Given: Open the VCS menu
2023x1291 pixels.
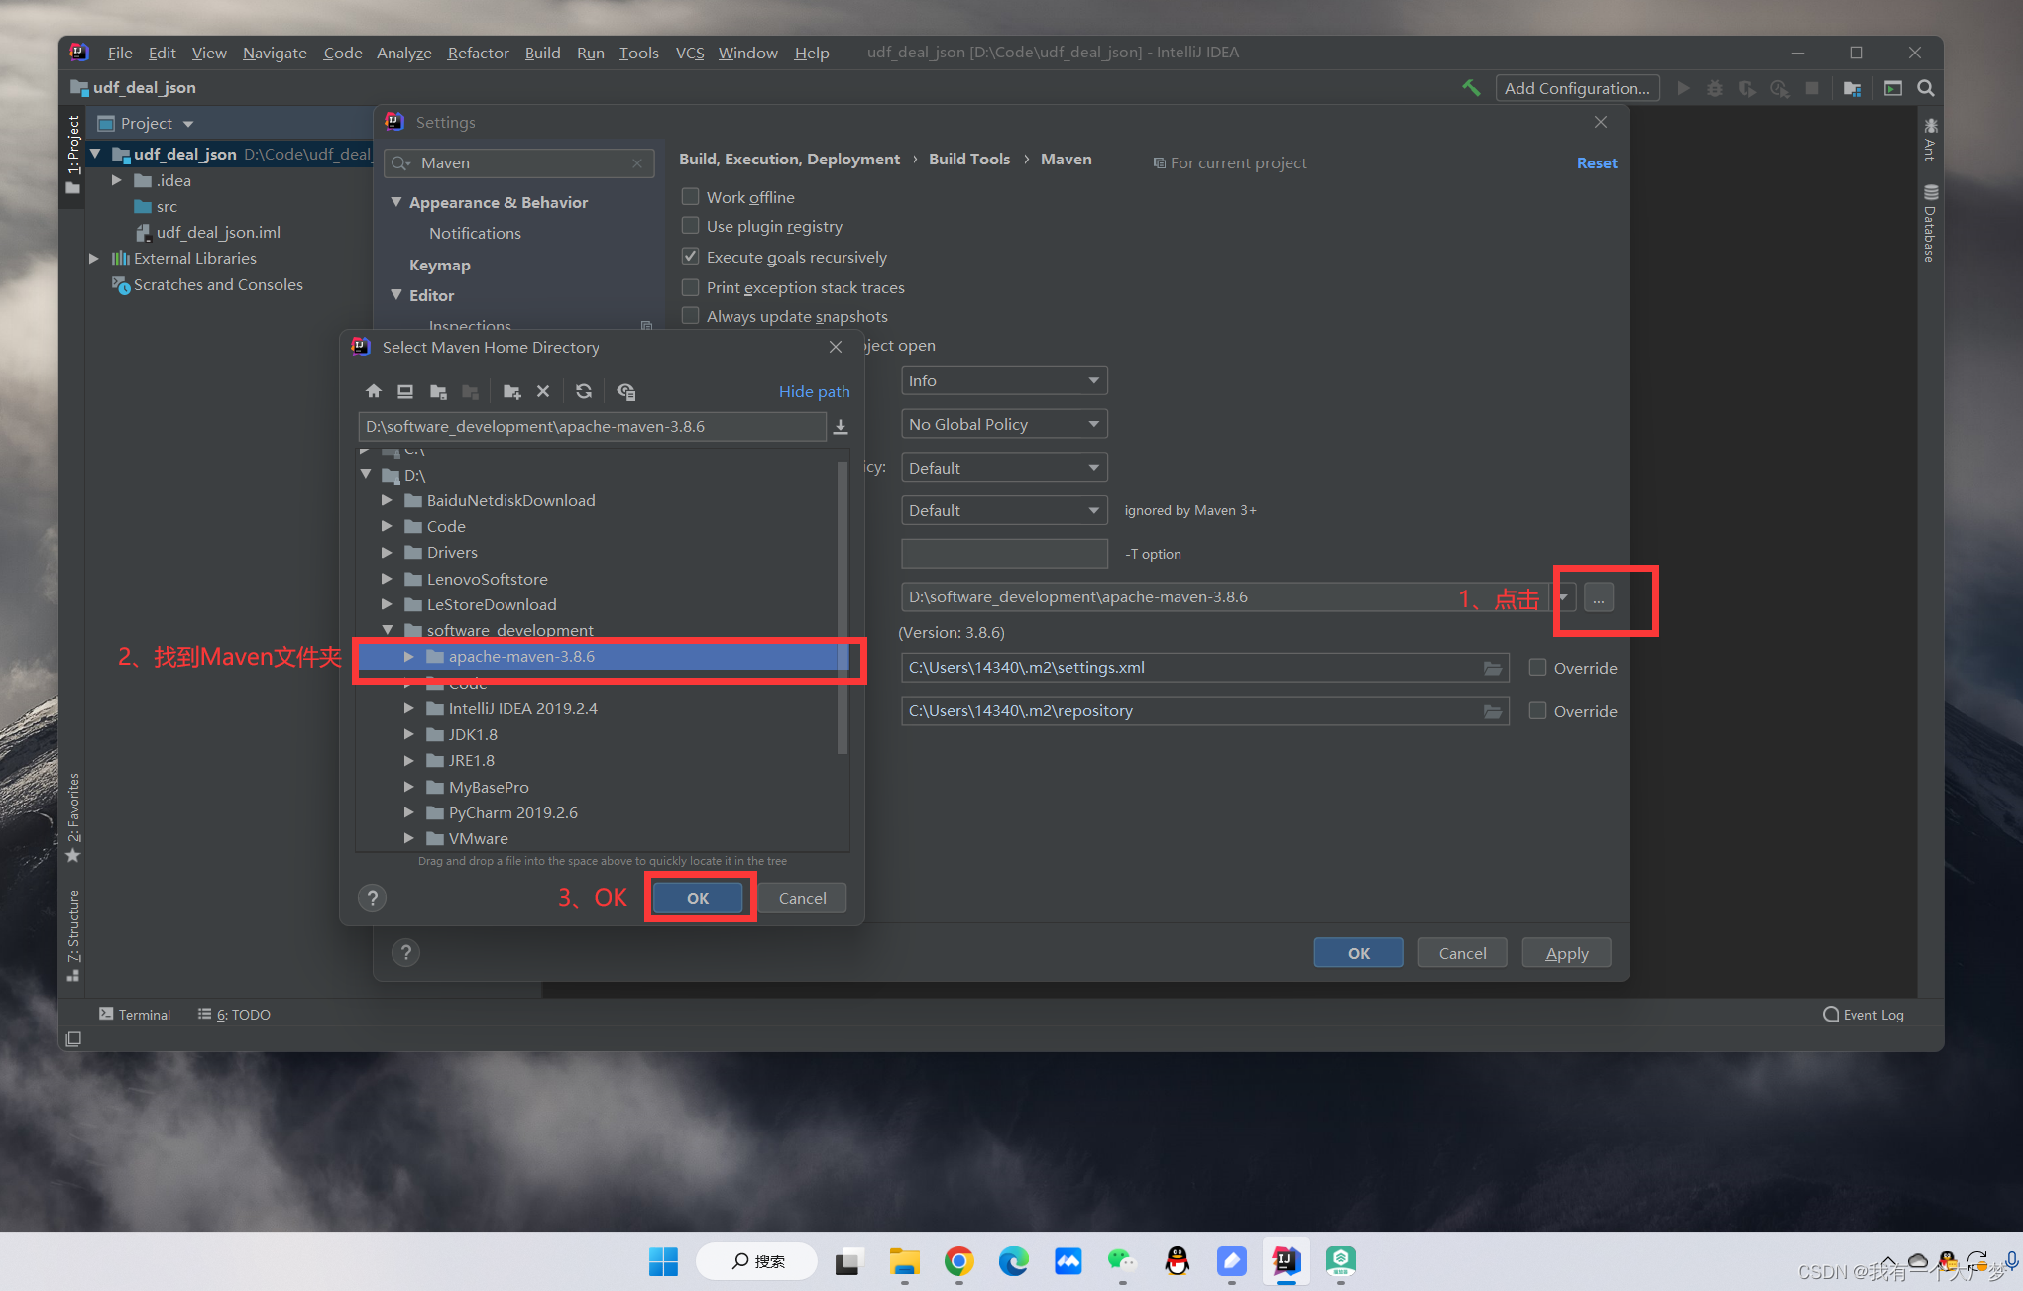Looking at the screenshot, I should [x=690, y=53].
